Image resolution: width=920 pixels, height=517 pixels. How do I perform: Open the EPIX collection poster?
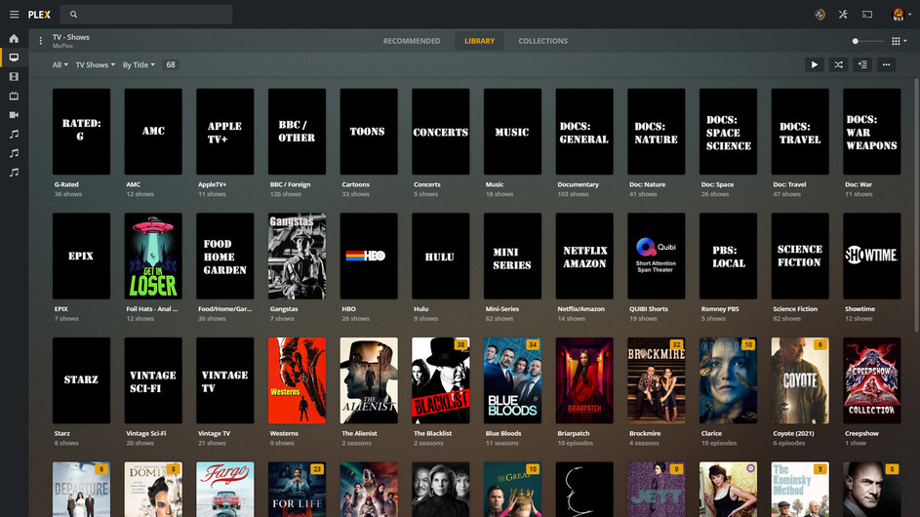[81, 256]
